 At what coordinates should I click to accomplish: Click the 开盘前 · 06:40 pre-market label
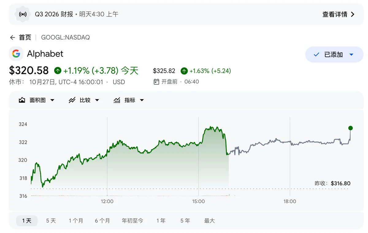point(180,82)
